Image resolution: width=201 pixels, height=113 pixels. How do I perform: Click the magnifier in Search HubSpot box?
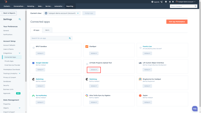point(195,6)
